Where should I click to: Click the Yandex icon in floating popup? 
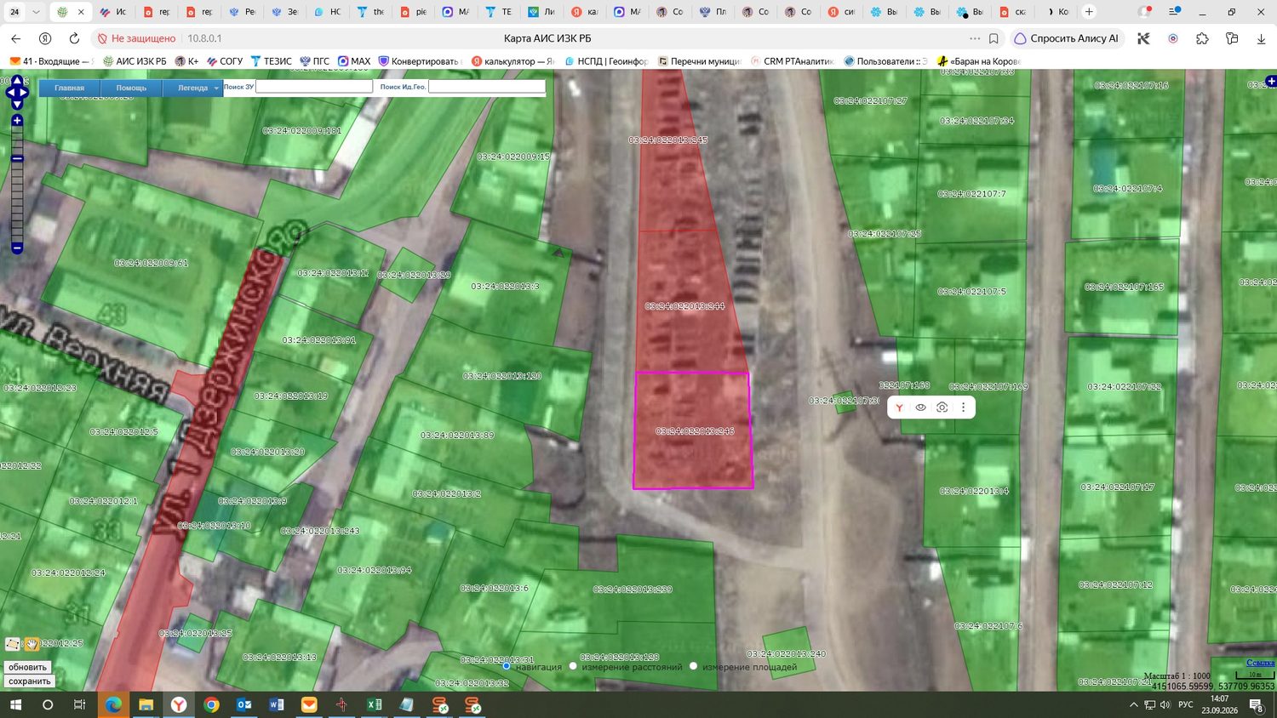point(899,407)
